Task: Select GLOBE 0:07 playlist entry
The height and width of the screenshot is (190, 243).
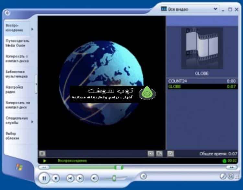Action: point(202,86)
